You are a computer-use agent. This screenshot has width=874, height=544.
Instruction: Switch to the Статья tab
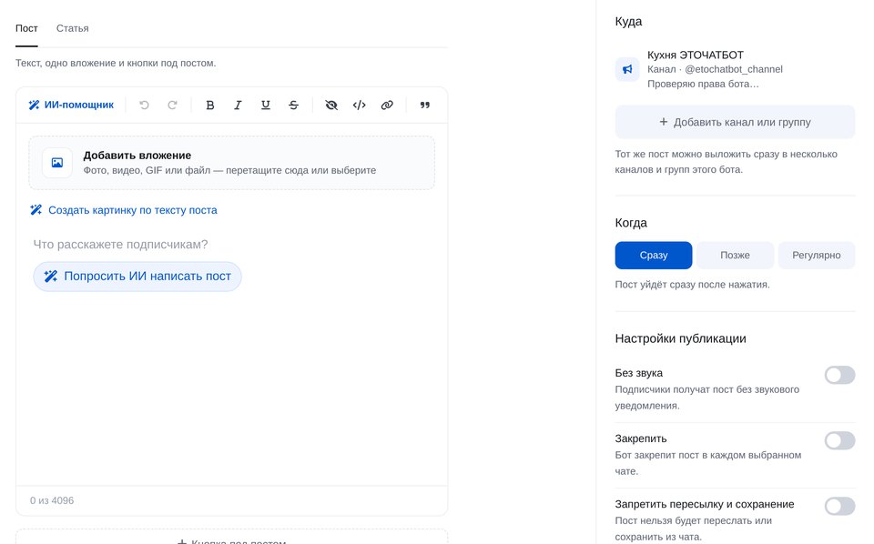(73, 28)
